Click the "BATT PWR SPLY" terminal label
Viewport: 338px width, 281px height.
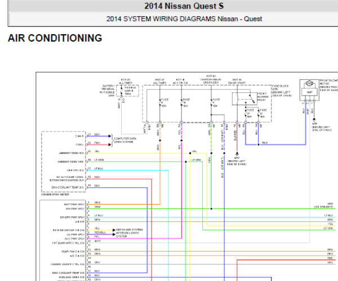click(x=74, y=205)
